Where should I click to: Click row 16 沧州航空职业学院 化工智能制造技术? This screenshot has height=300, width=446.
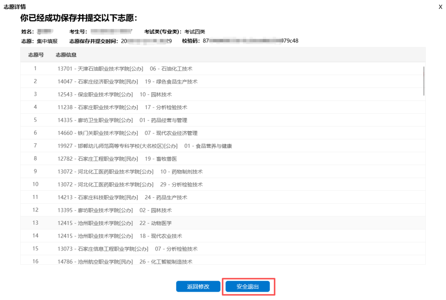pos(165,262)
